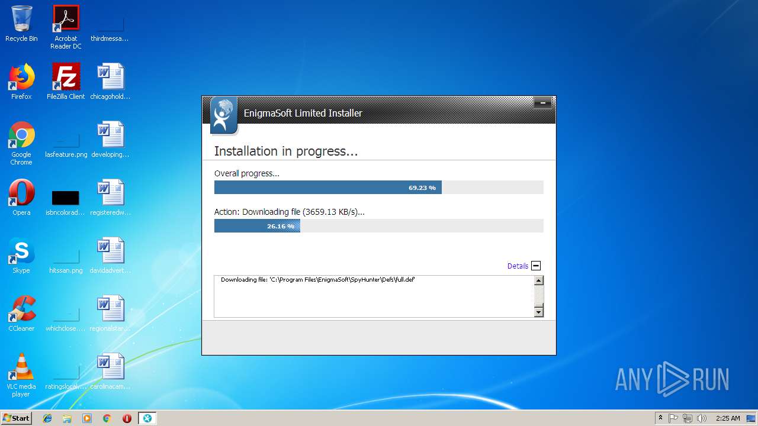Viewport: 758px width, 426px height.
Task: Show hidden system tray icons
Action: point(660,418)
